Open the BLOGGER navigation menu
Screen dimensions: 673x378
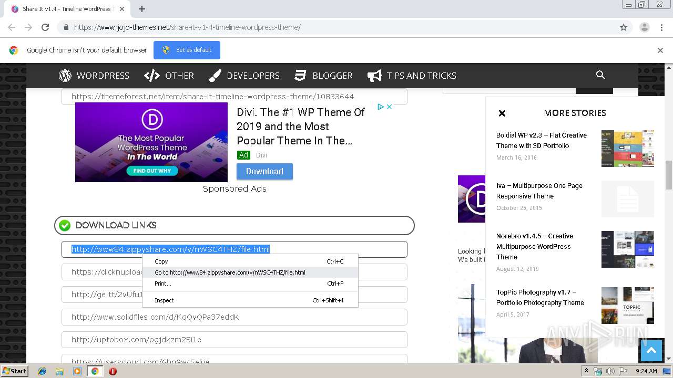click(x=323, y=76)
